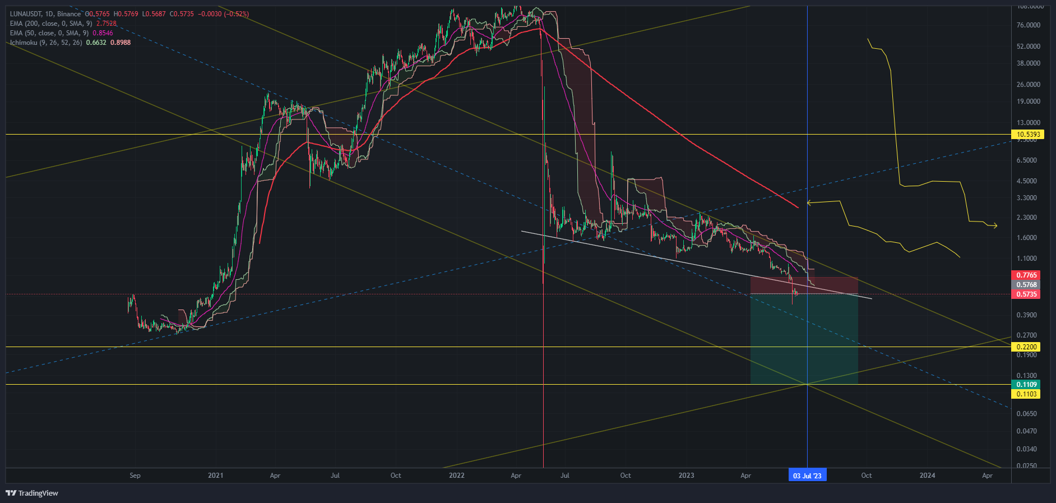Select the EMA 50 indicator legend row
The width and height of the screenshot is (1056, 503).
pos(62,33)
